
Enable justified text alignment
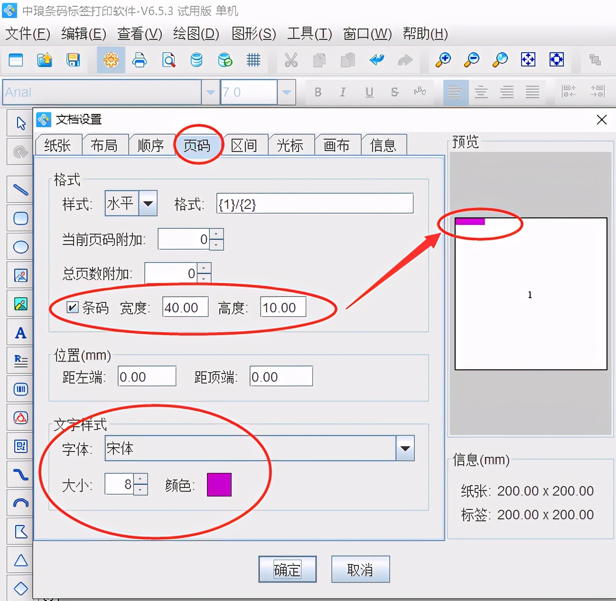(532, 92)
